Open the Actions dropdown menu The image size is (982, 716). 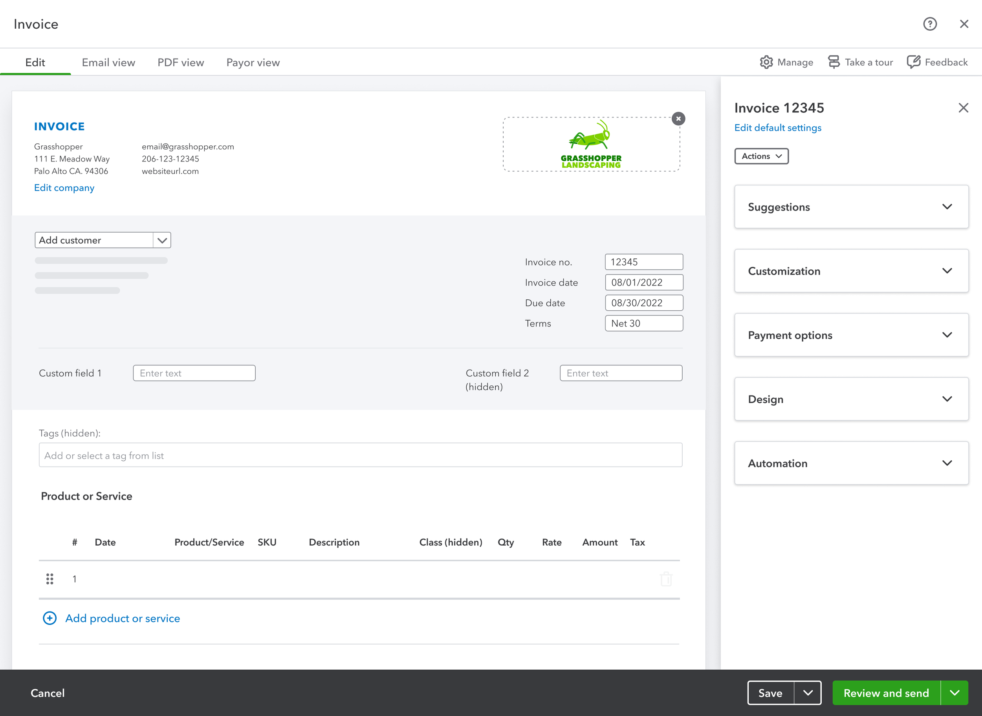(761, 156)
